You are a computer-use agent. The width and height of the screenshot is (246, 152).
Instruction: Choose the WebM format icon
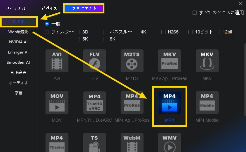(132, 142)
